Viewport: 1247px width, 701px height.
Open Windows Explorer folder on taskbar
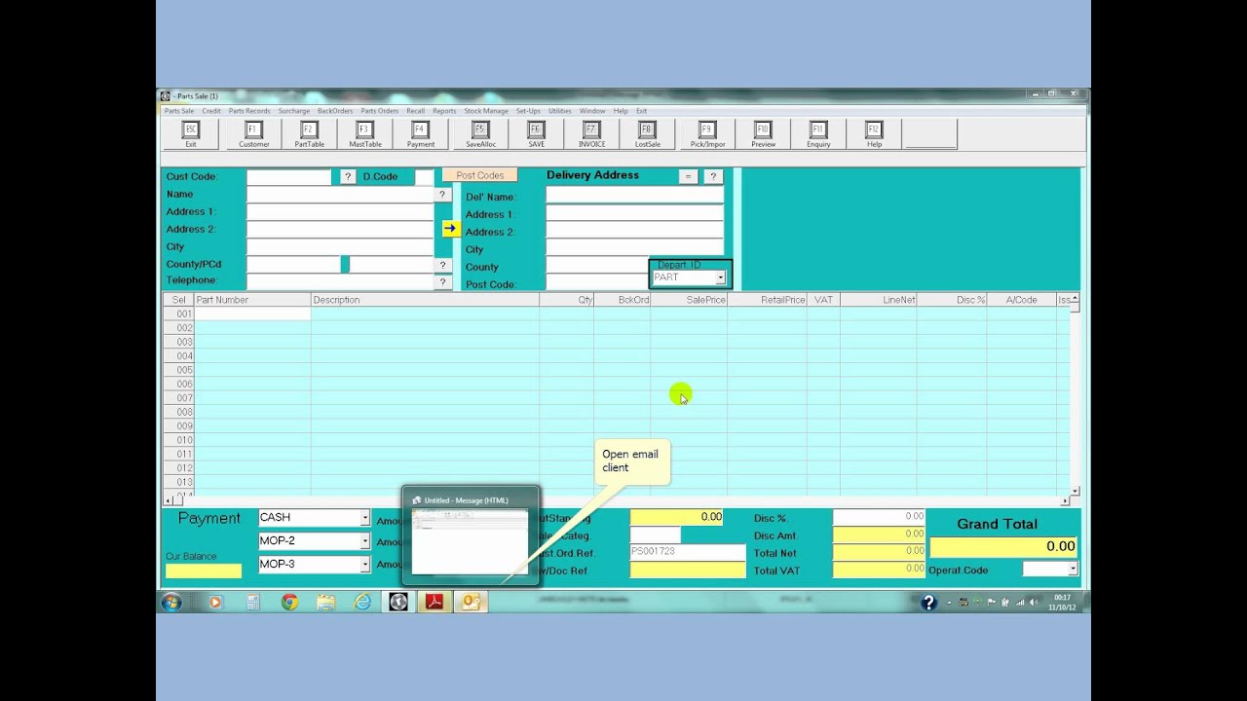point(326,603)
